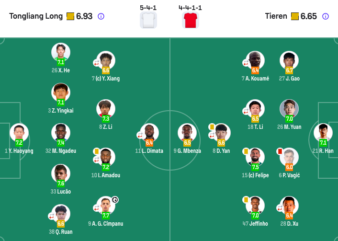Click the white home team jersey icon
The width and height of the screenshot is (338, 241).
pos(148,21)
